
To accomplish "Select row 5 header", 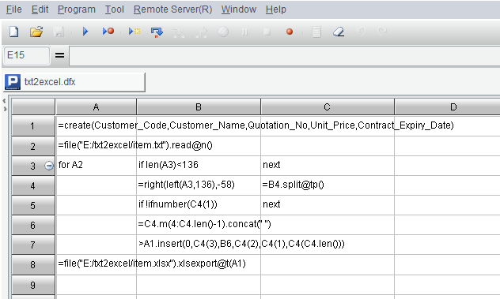I will (33, 205).
